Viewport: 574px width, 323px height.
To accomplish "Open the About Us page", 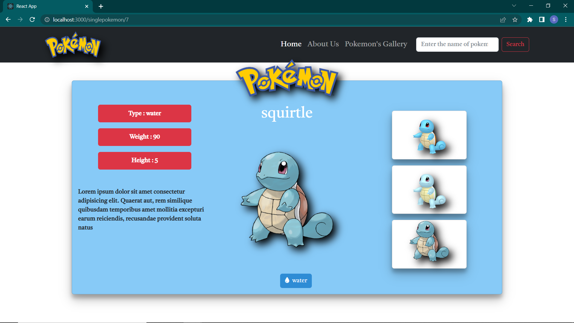I will point(323,44).
